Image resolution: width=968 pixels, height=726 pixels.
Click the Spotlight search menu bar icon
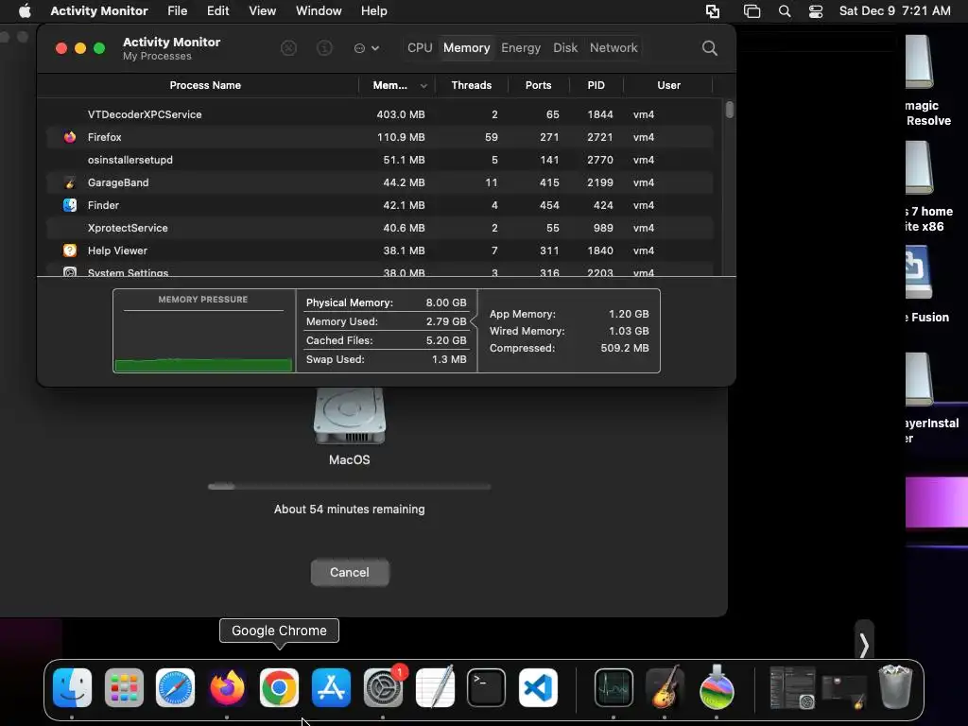(785, 11)
